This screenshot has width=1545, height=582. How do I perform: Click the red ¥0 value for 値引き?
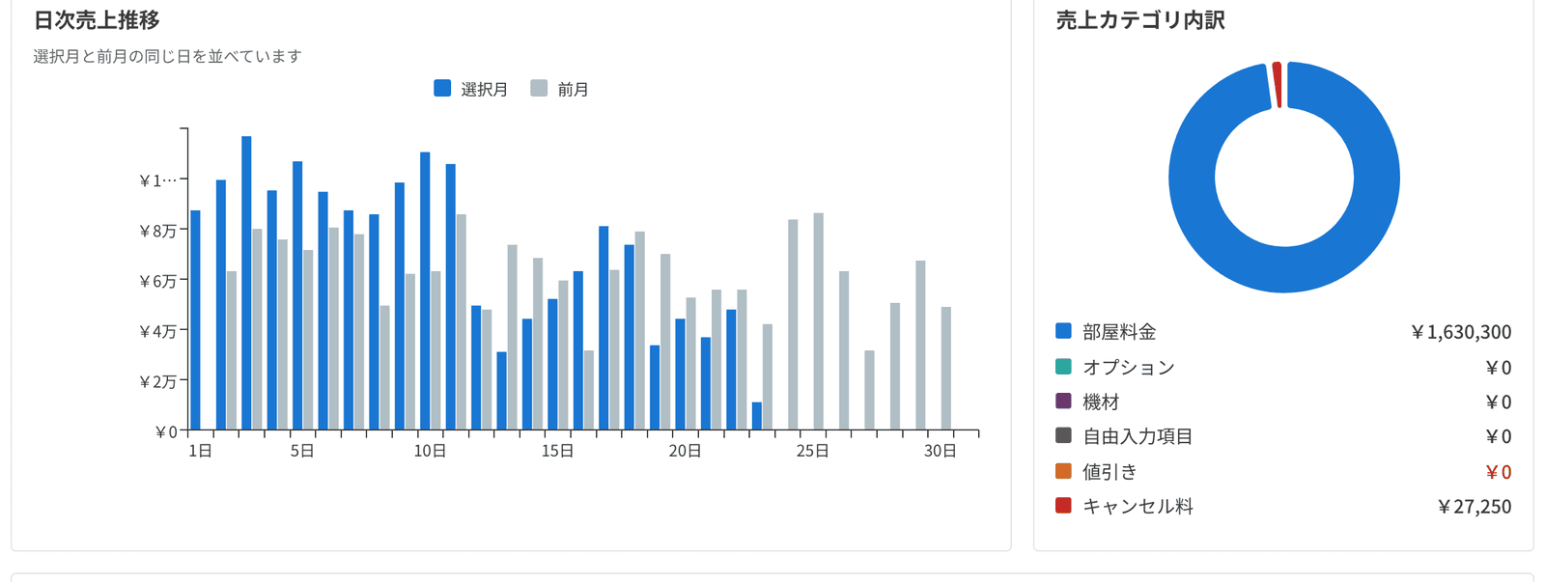coord(1499,472)
